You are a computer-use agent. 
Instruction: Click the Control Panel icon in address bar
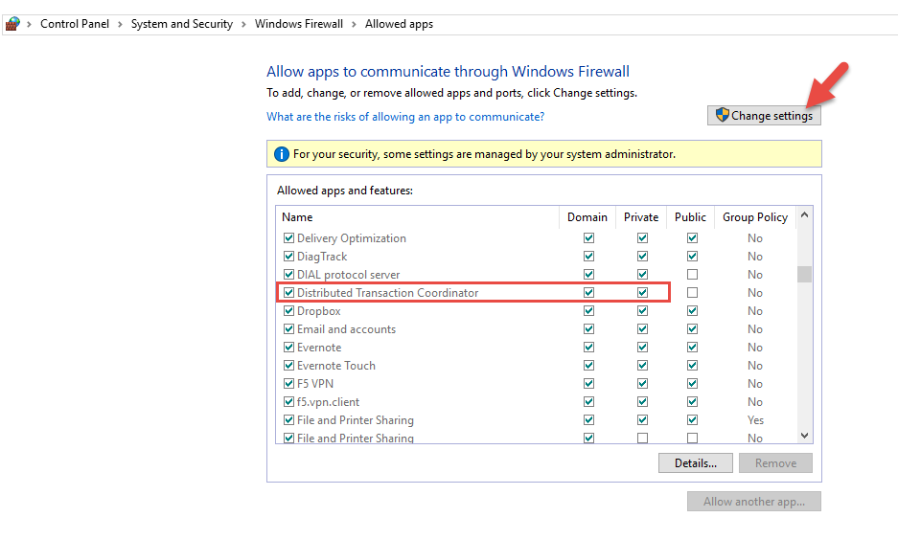coord(12,24)
